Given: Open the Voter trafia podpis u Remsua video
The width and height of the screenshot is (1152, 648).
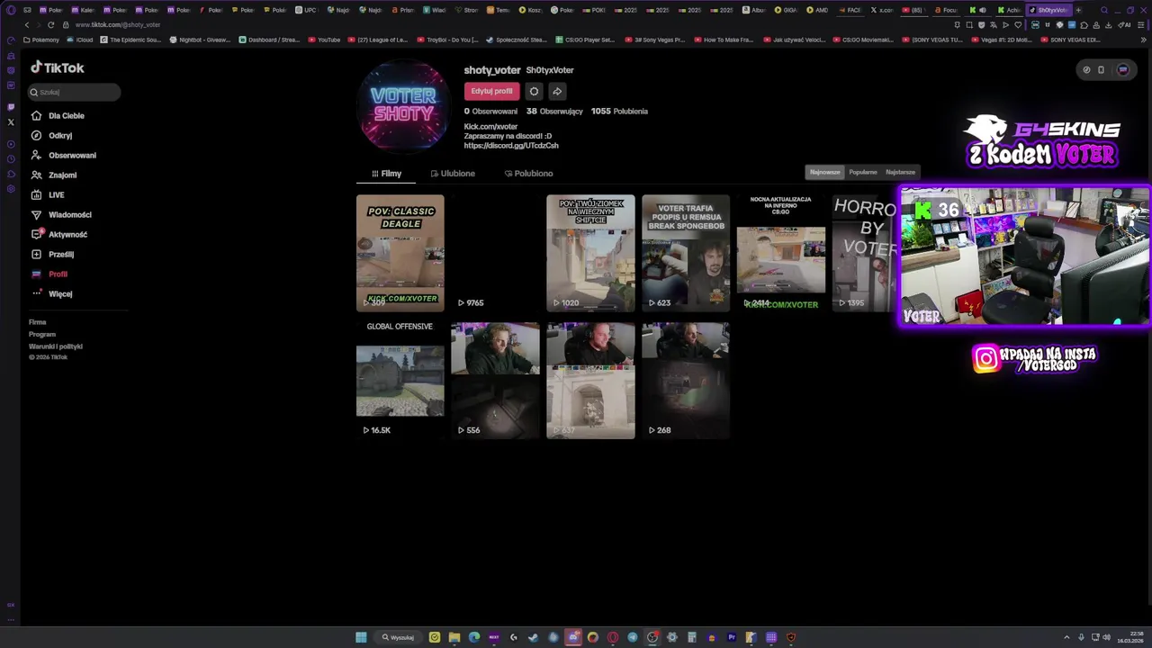Looking at the screenshot, I should pos(686,253).
